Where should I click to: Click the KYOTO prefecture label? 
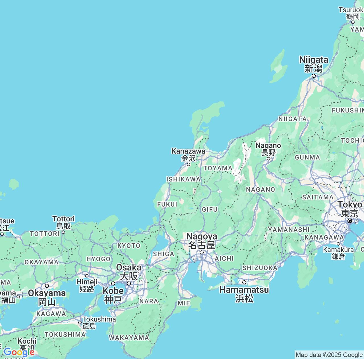point(129,245)
